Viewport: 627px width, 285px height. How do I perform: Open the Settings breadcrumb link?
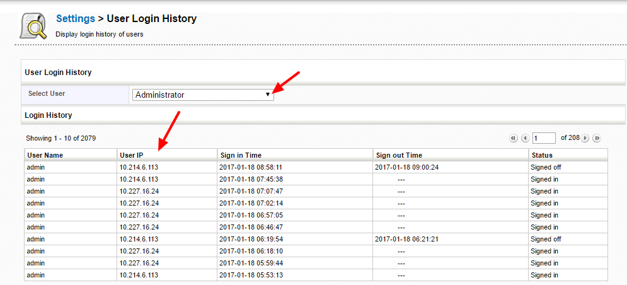click(x=76, y=19)
